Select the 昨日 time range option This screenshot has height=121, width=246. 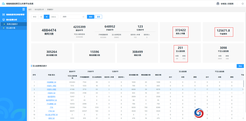35,17
